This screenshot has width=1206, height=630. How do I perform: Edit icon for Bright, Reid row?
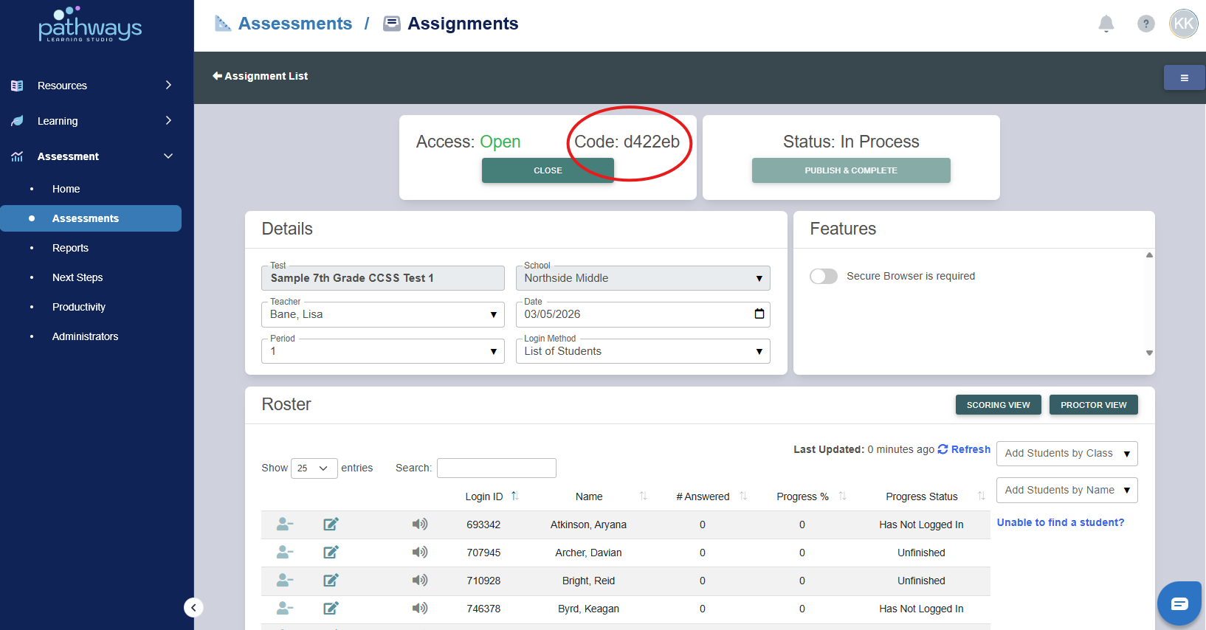(x=331, y=580)
